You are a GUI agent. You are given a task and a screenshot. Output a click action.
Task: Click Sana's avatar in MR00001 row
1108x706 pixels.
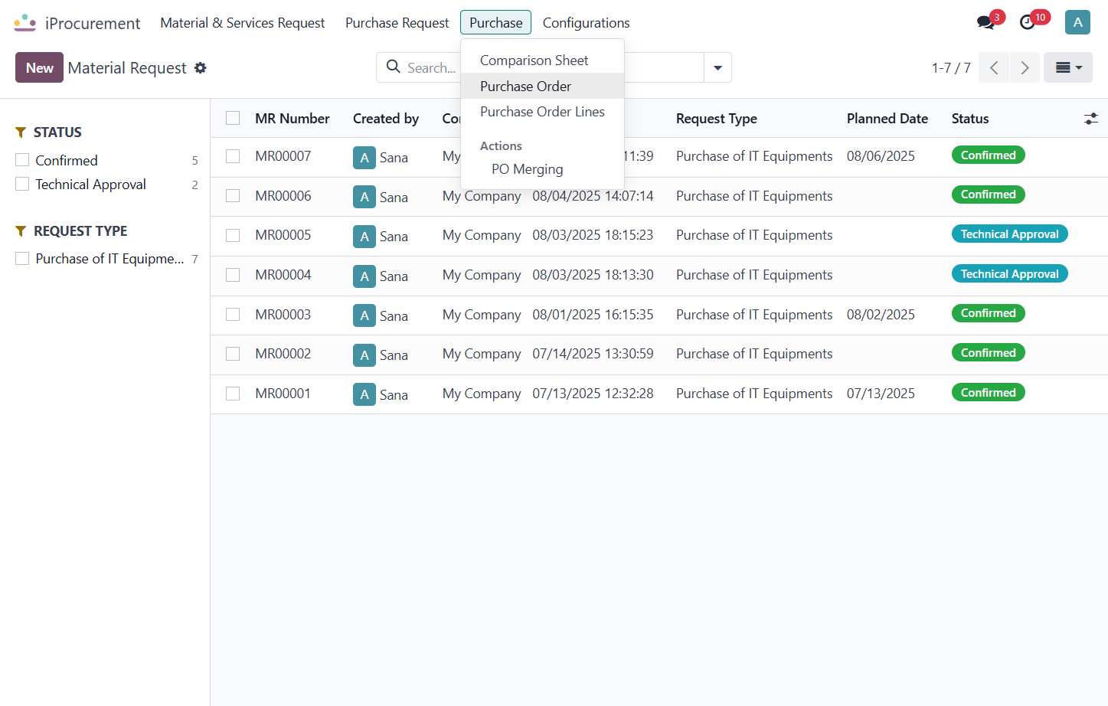[364, 394]
